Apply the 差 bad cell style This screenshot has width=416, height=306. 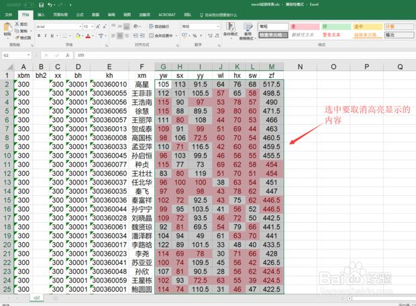click(x=305, y=27)
